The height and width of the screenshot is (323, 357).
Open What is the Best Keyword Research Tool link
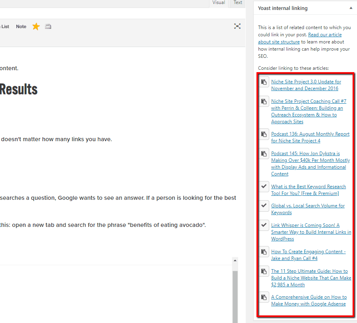pos(308,190)
